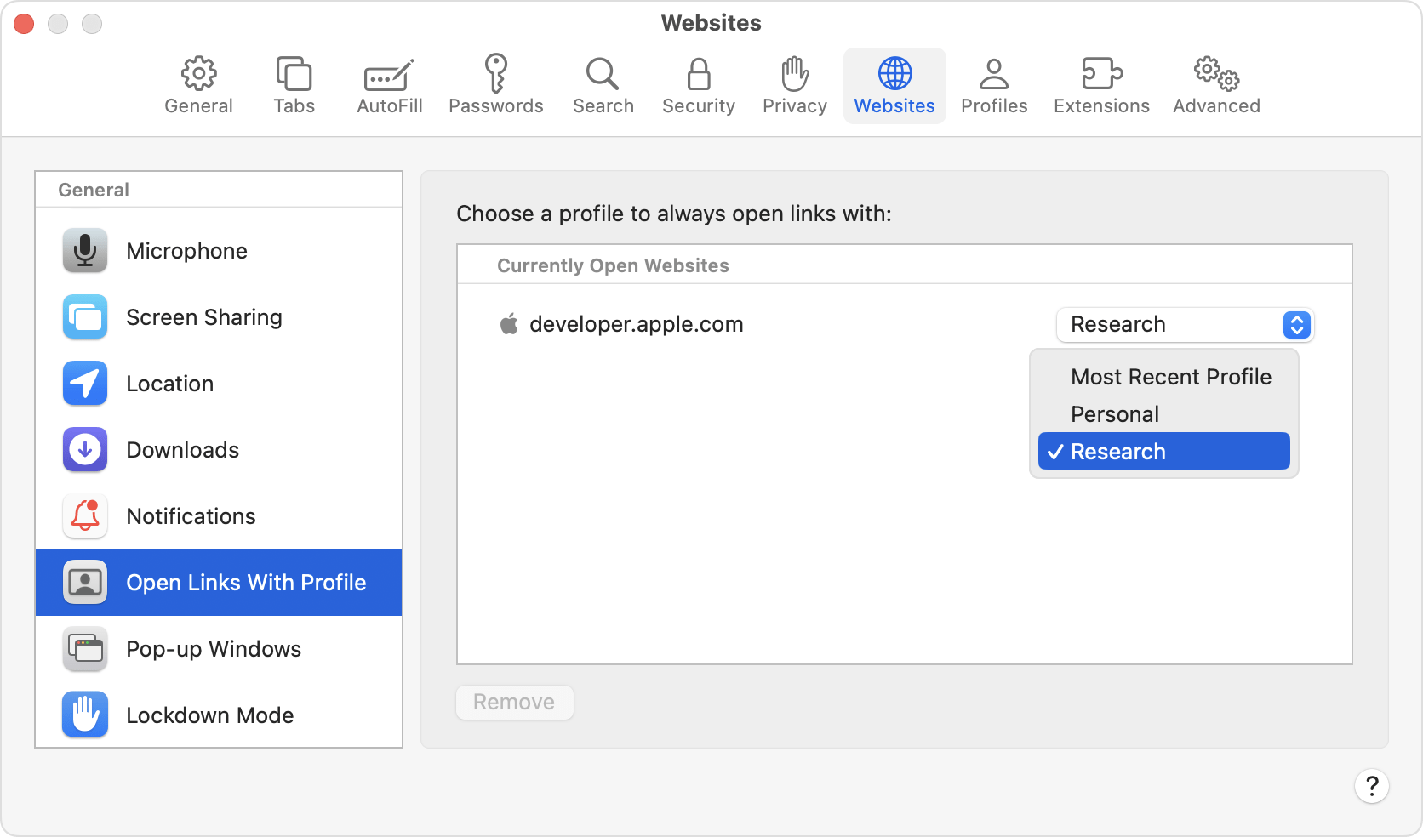The width and height of the screenshot is (1423, 837).
Task: Expand the Most Recent Profile option list stepper
Action: point(1296,325)
